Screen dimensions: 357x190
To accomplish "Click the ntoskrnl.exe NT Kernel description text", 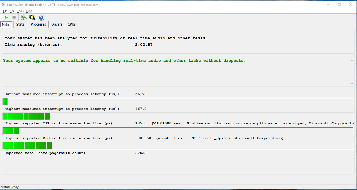I will point(220,138).
